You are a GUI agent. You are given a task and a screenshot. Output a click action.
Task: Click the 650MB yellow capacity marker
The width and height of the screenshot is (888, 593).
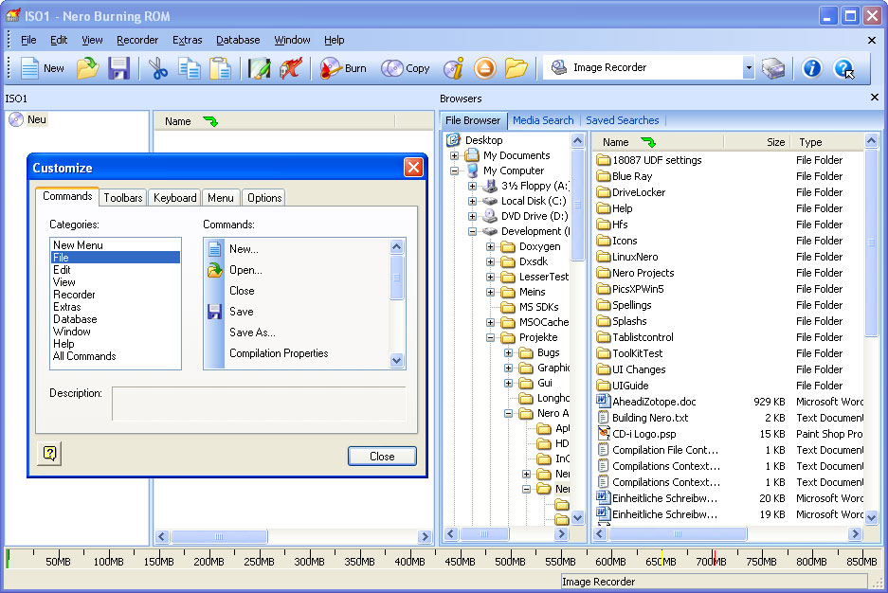click(661, 558)
